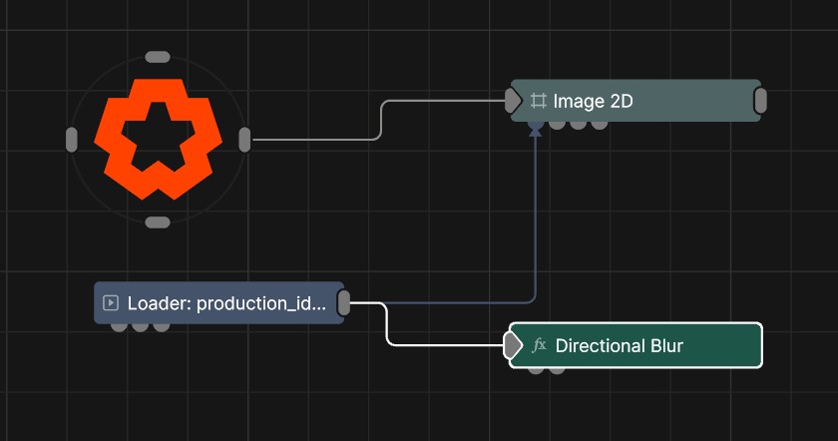Select the root node's bottom port
Screen dimensions: 838x441
[158, 221]
